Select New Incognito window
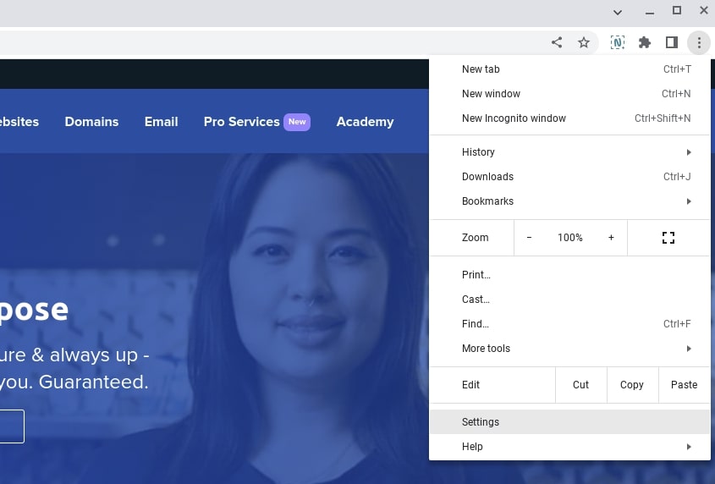 (514, 118)
